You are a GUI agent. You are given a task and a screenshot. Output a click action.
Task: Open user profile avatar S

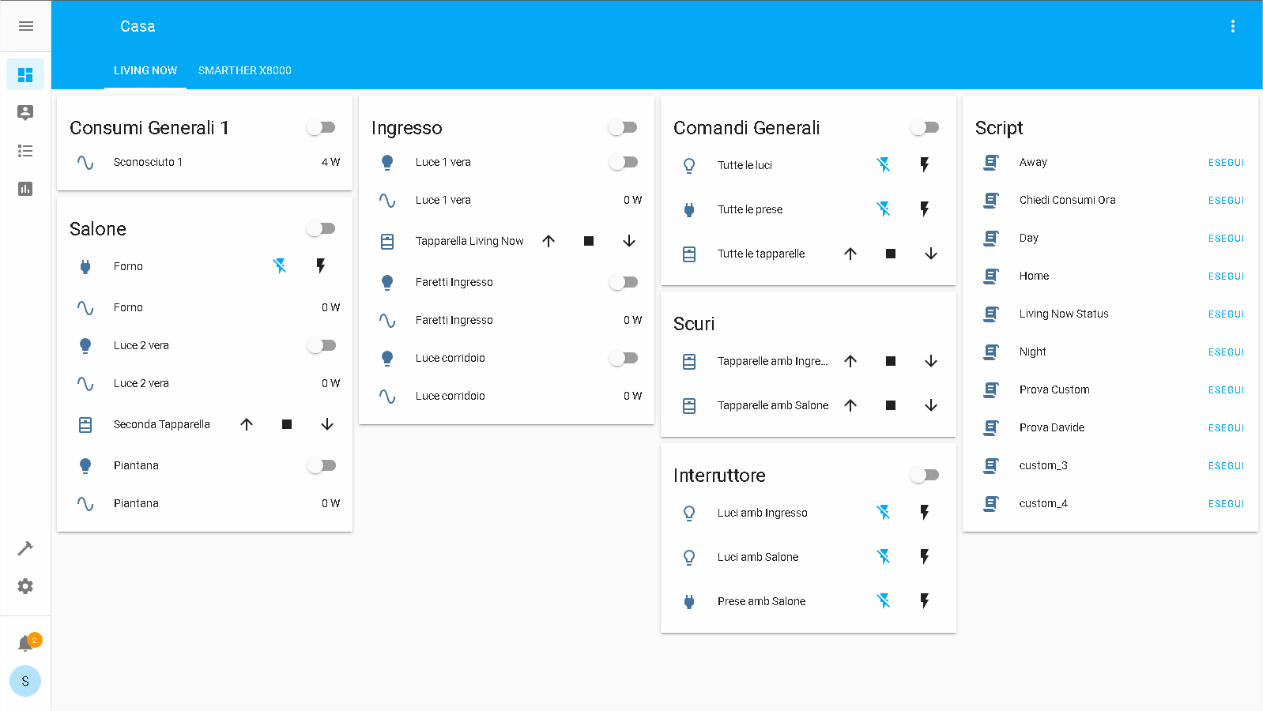[x=25, y=681]
